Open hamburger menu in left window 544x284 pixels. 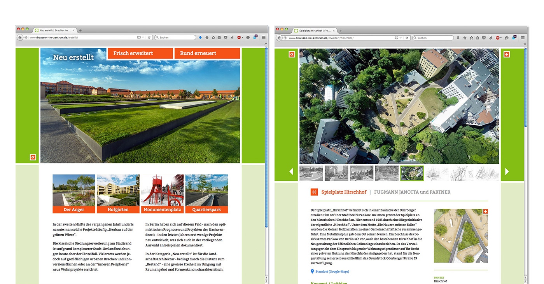(264, 38)
